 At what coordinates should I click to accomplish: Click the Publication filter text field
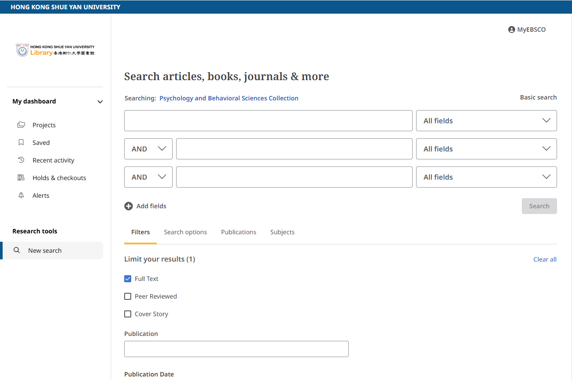coord(236,349)
